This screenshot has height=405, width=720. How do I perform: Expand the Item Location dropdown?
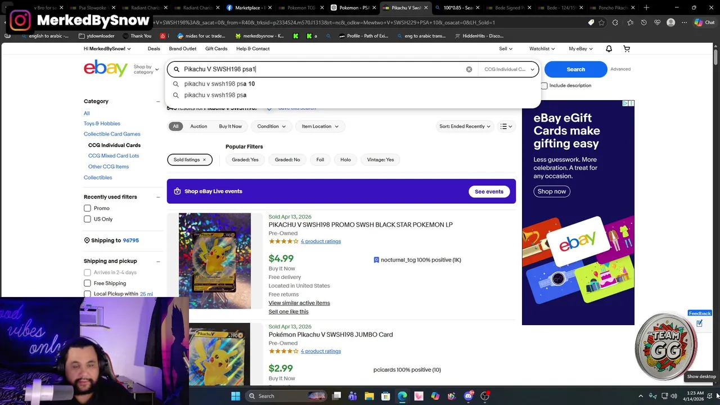(320, 127)
